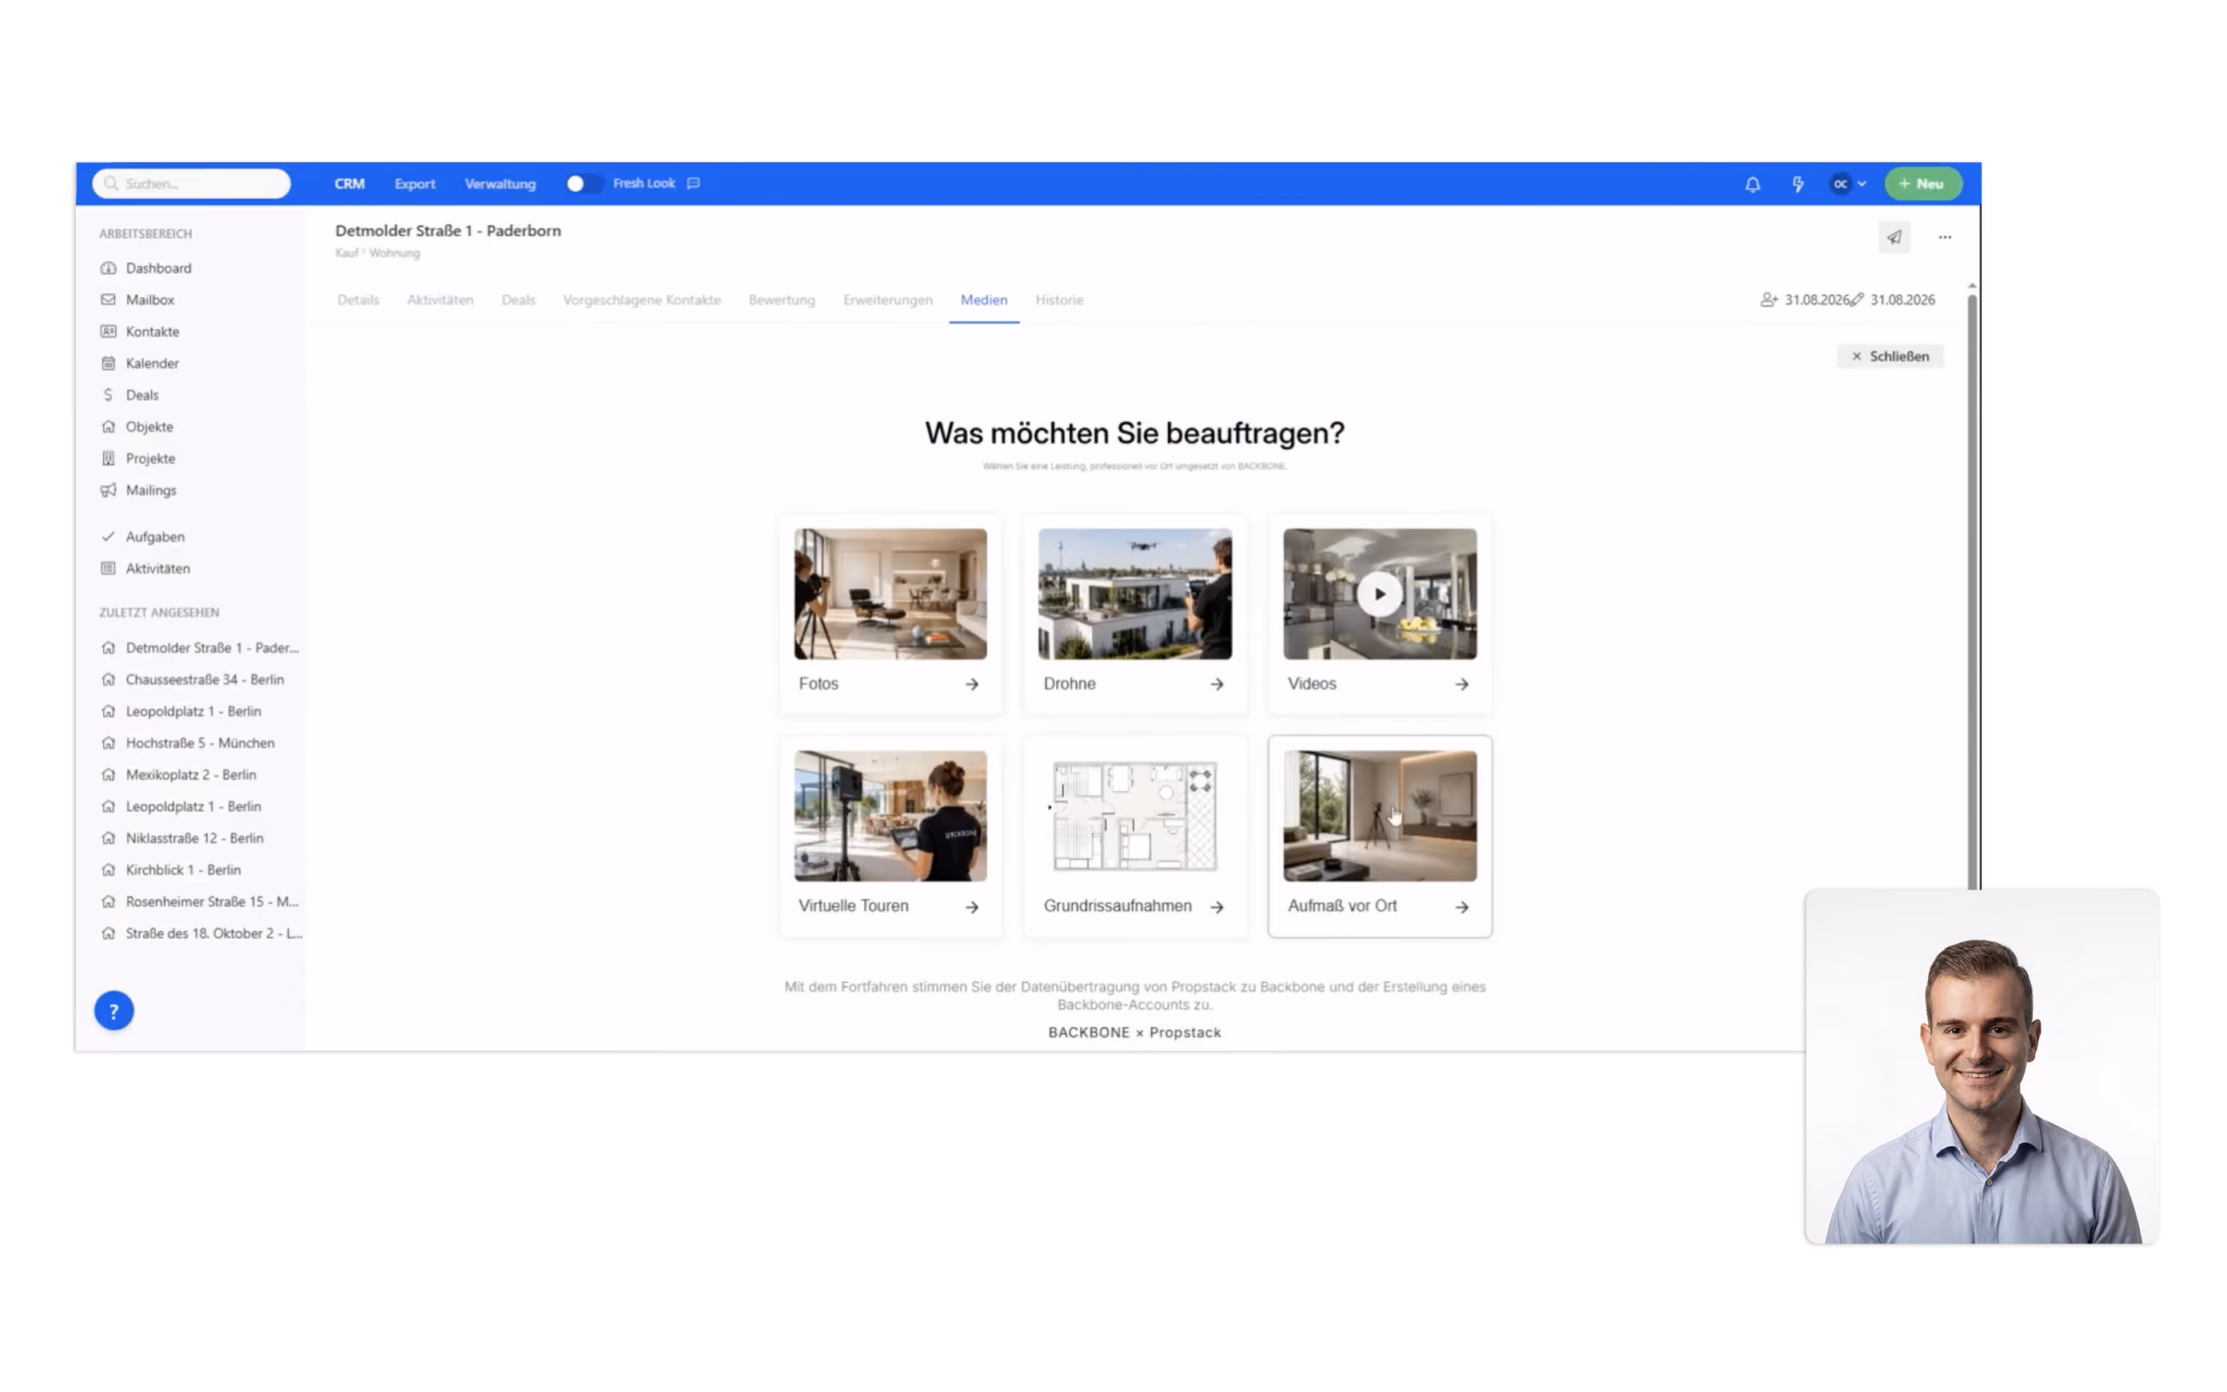Open the Export menu

coord(414,183)
